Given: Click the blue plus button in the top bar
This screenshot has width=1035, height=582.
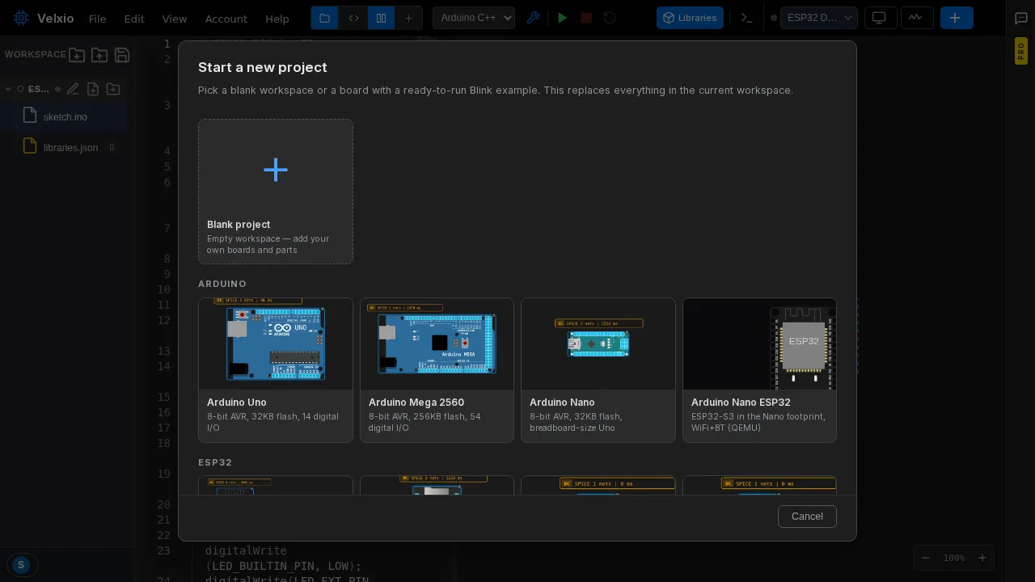Looking at the screenshot, I should (x=957, y=18).
